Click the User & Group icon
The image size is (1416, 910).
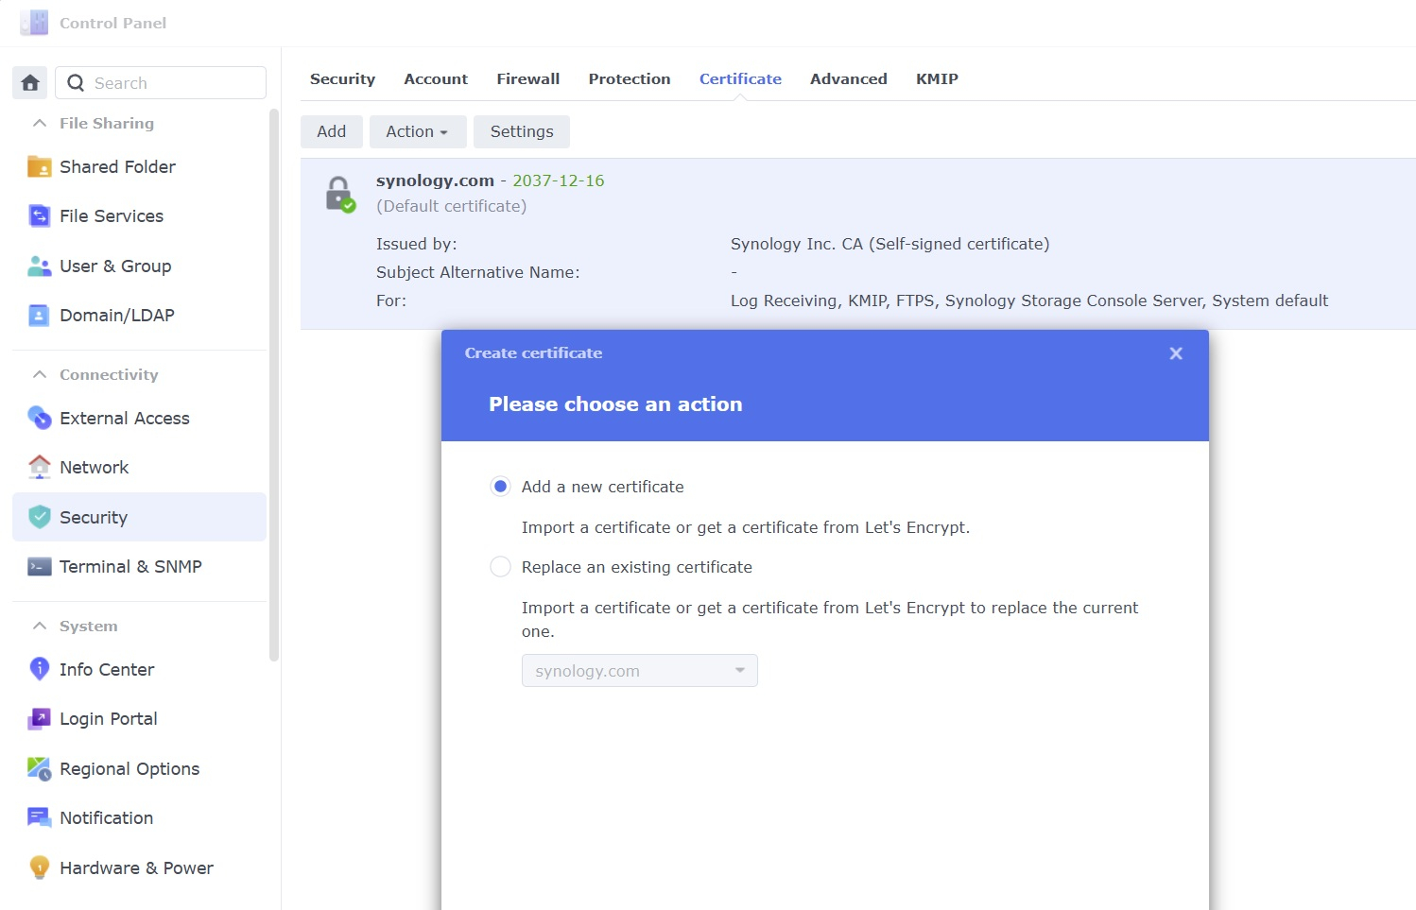[x=40, y=266]
